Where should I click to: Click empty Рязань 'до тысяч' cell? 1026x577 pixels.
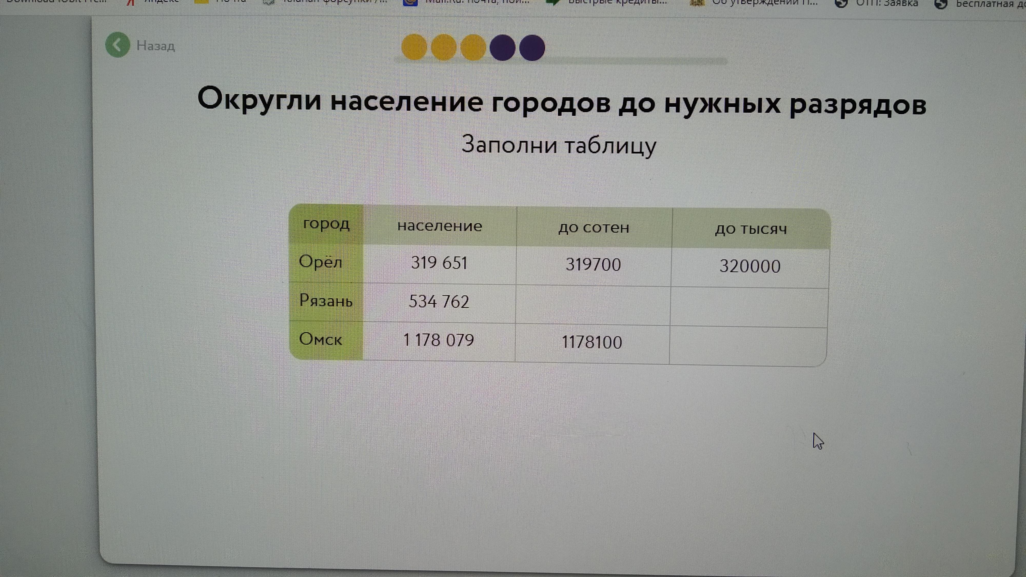click(x=749, y=307)
